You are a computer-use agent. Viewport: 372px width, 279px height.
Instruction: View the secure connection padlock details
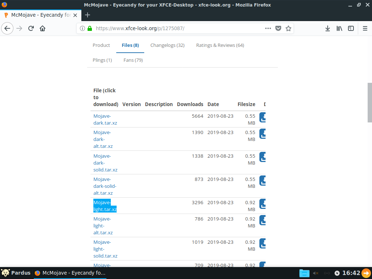90,28
